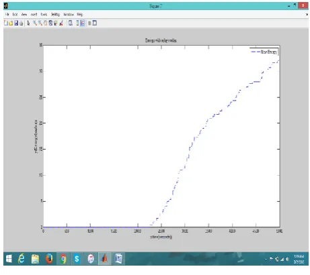The image size is (310, 275).
Task: Select the Zoom In tool
Action: coord(35,23)
